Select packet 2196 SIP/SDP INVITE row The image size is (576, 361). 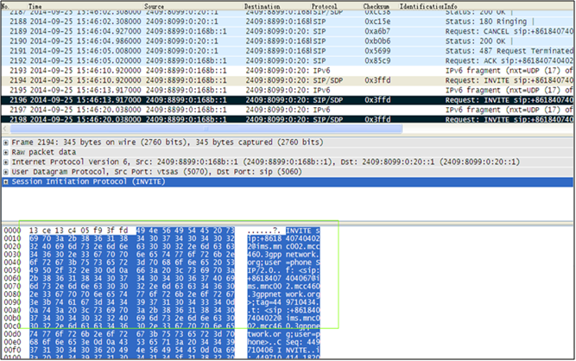pos(288,100)
